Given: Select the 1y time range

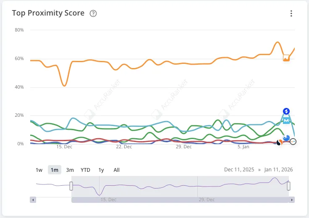Looking at the screenshot, I should (101, 170).
